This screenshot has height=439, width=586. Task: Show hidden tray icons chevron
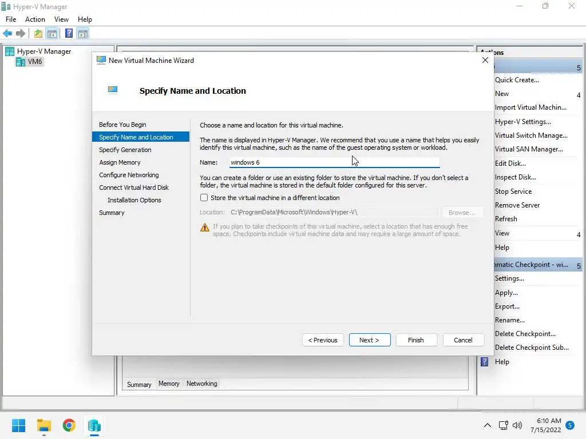(488, 425)
